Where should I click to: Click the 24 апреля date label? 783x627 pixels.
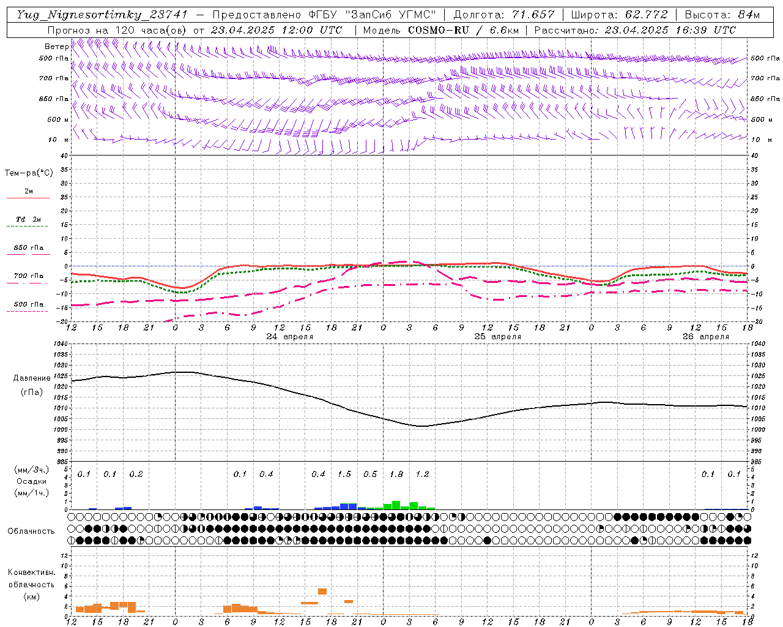click(x=289, y=337)
